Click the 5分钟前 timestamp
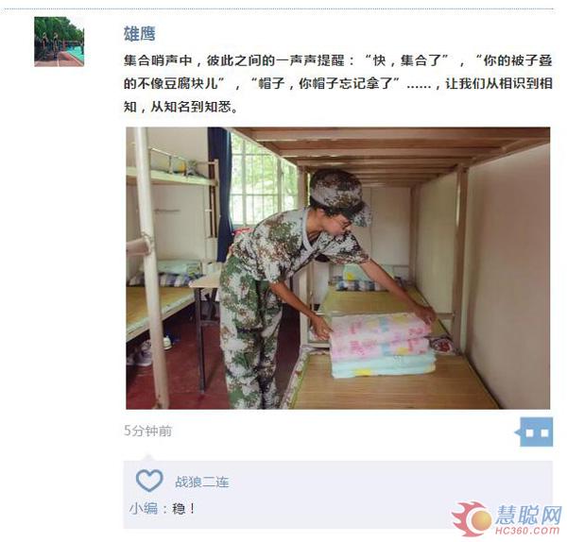 (148, 431)
